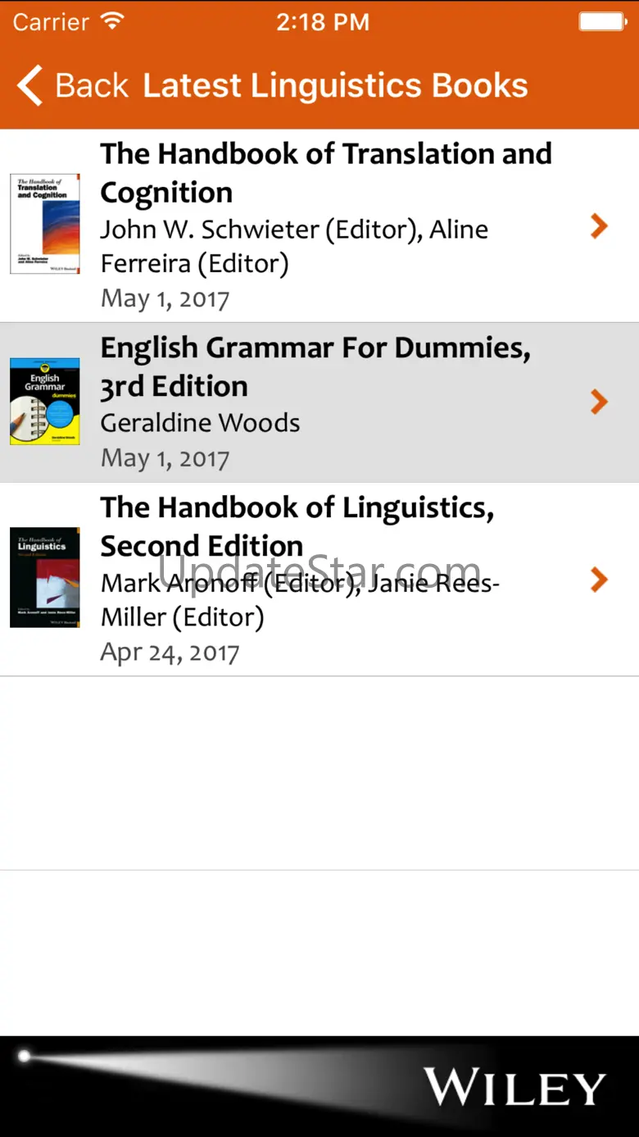Screen dimensions: 639x1137
Task: Expand English Grammar For Dummies chevron
Action: tap(600, 402)
